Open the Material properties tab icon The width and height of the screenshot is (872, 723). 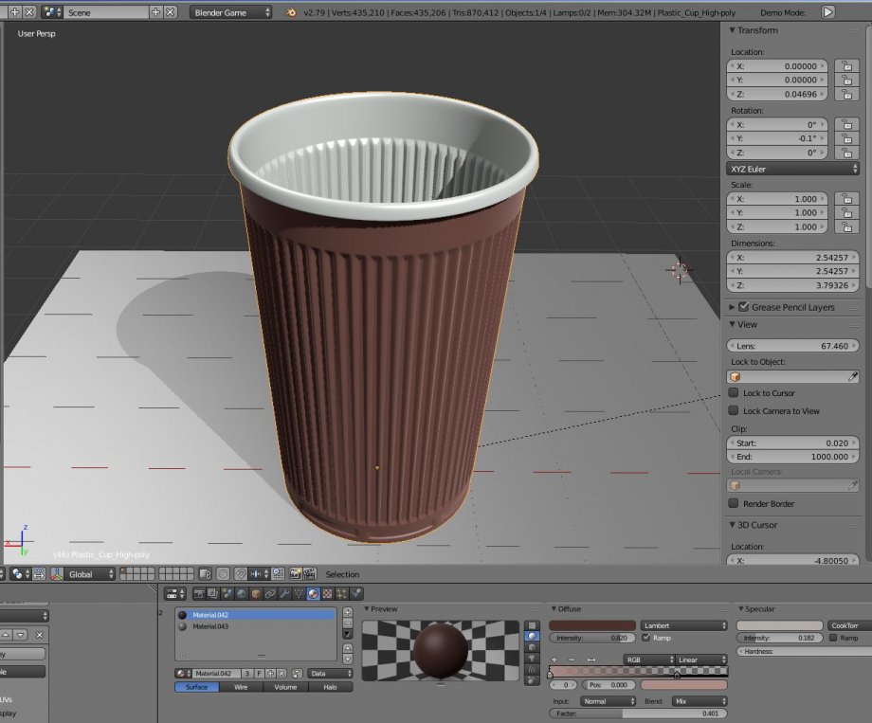click(x=314, y=593)
